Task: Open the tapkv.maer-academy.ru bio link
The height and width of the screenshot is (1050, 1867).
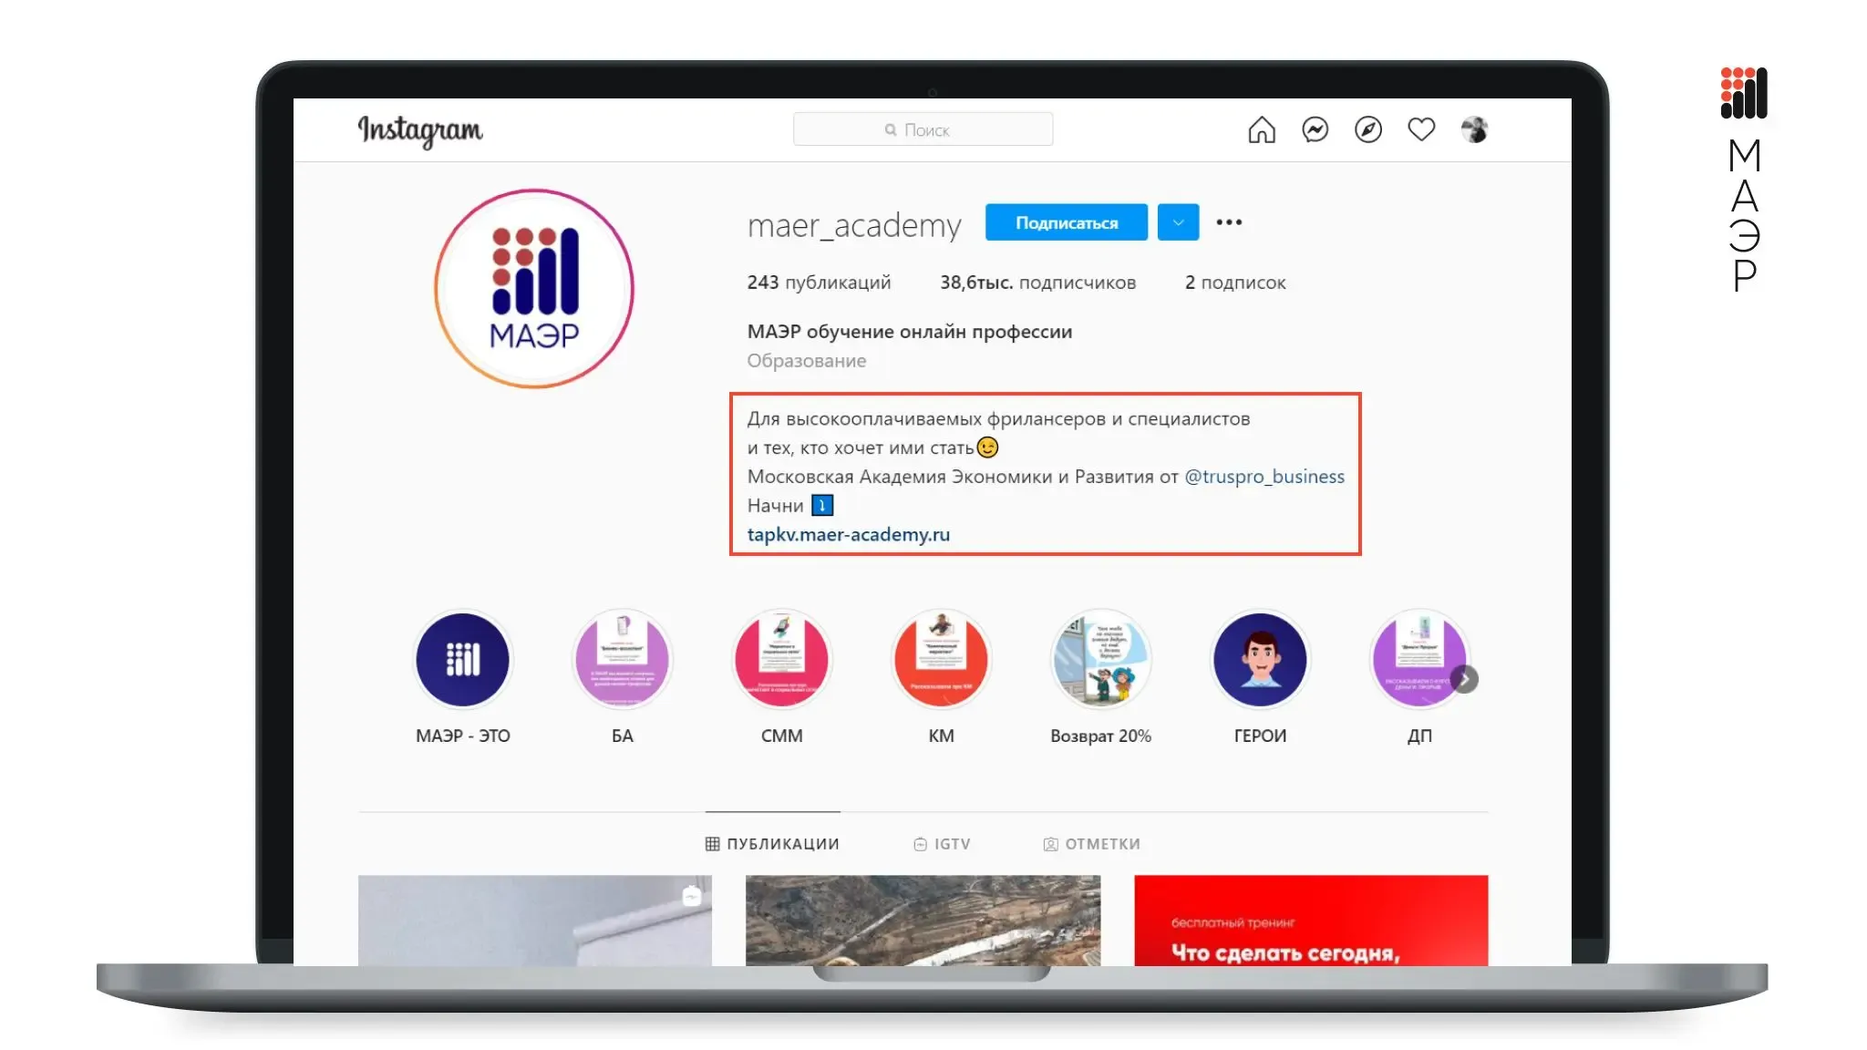Action: click(x=848, y=534)
